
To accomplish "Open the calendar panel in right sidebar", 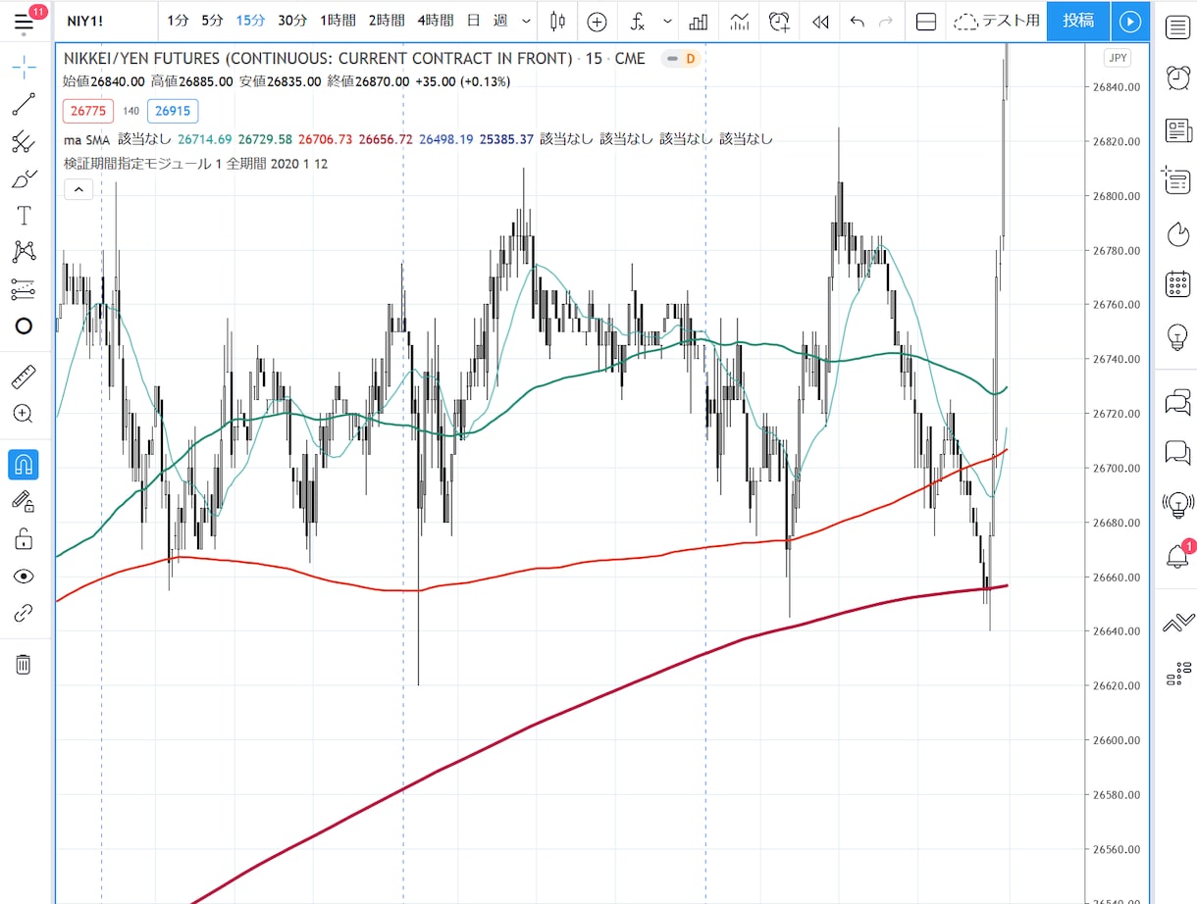I will (x=1177, y=284).
